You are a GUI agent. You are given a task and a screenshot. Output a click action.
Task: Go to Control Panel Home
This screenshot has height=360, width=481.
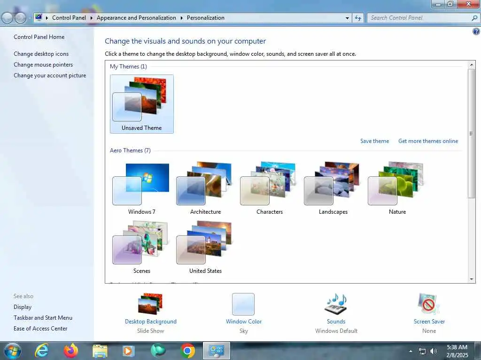[39, 37]
